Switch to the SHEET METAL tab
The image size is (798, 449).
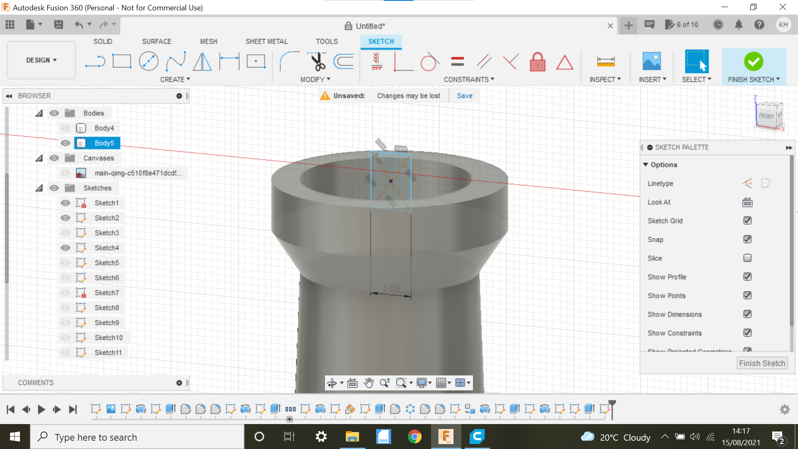click(266, 42)
